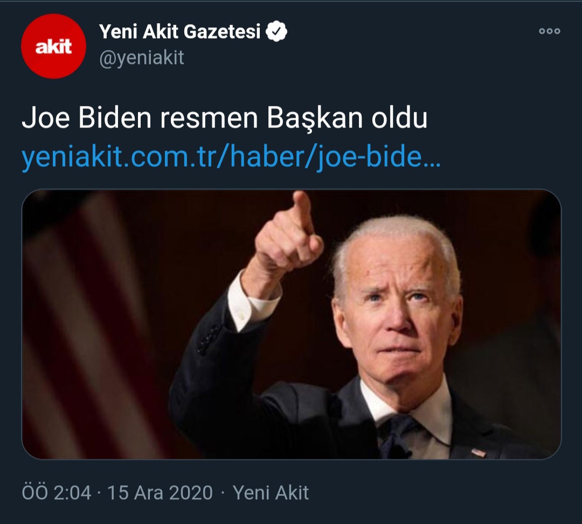Open the Joe Biden photo attachment
The image size is (582, 524).
coord(292,324)
